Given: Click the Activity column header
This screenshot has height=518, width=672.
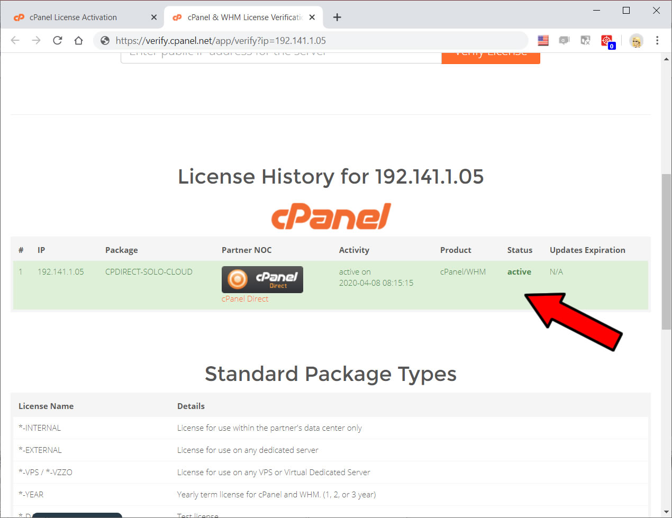Looking at the screenshot, I should point(354,250).
